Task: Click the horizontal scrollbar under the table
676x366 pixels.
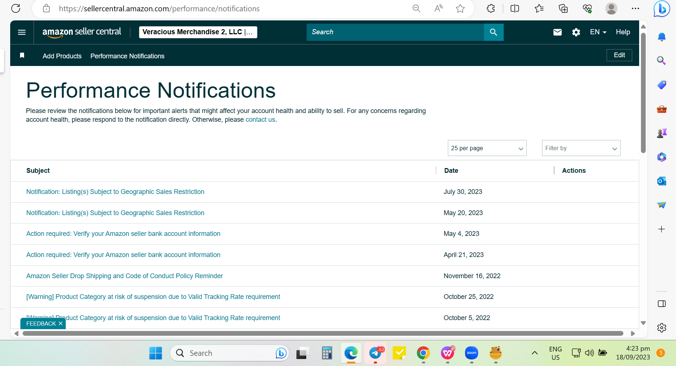Action: [x=323, y=333]
